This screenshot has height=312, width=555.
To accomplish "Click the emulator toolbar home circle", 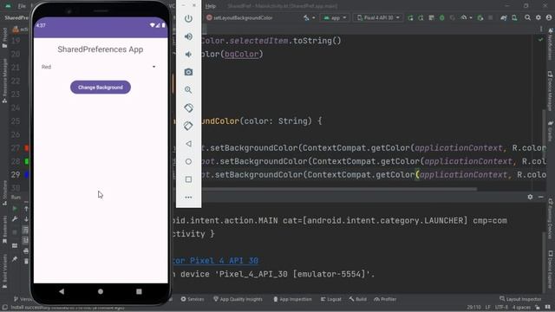I will (x=188, y=162).
